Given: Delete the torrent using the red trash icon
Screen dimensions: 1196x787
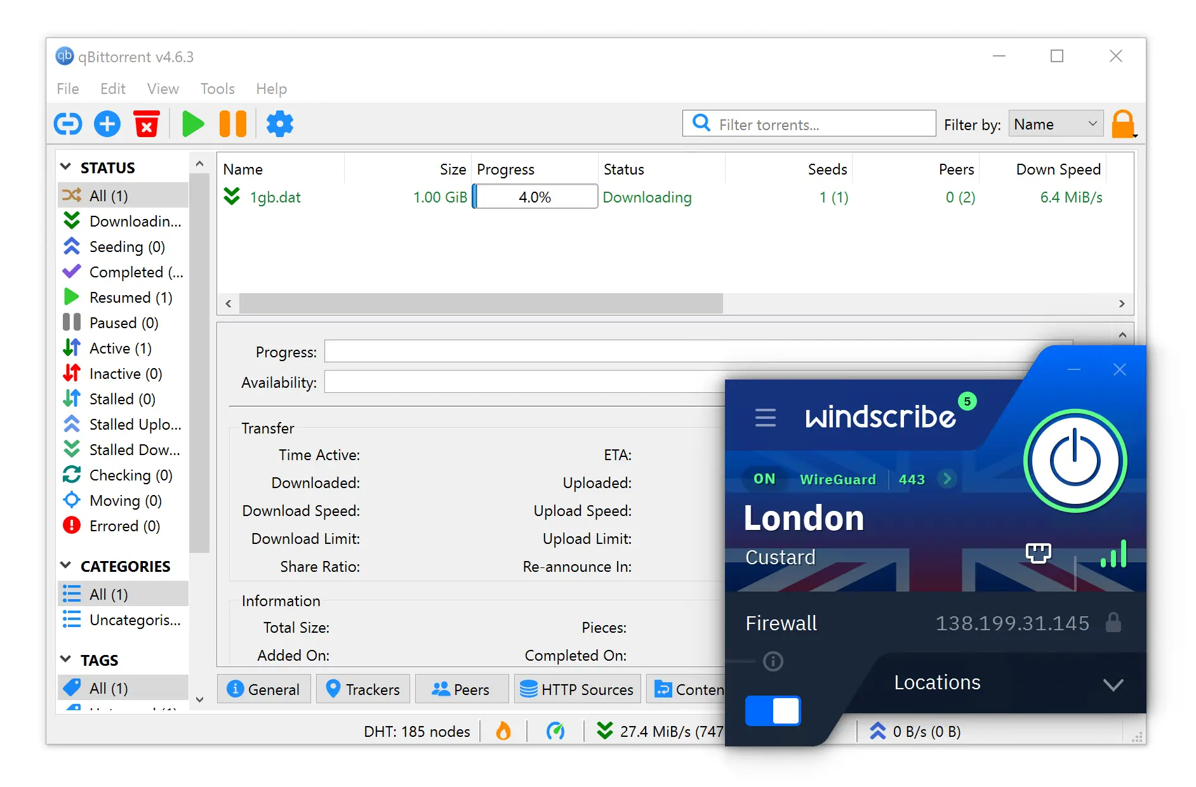Looking at the screenshot, I should [x=147, y=123].
